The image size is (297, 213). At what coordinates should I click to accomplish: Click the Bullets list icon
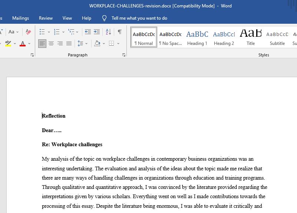click(x=42, y=32)
